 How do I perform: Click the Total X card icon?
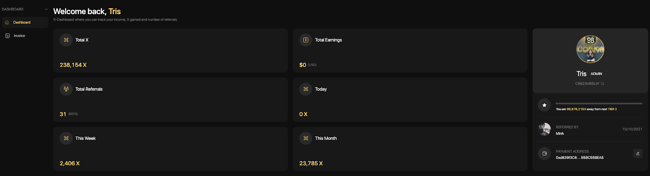66,40
